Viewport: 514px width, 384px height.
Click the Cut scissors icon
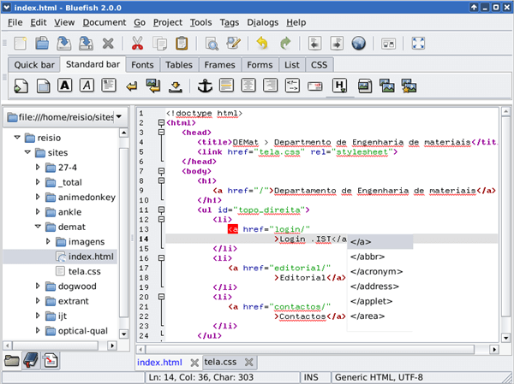tap(137, 43)
